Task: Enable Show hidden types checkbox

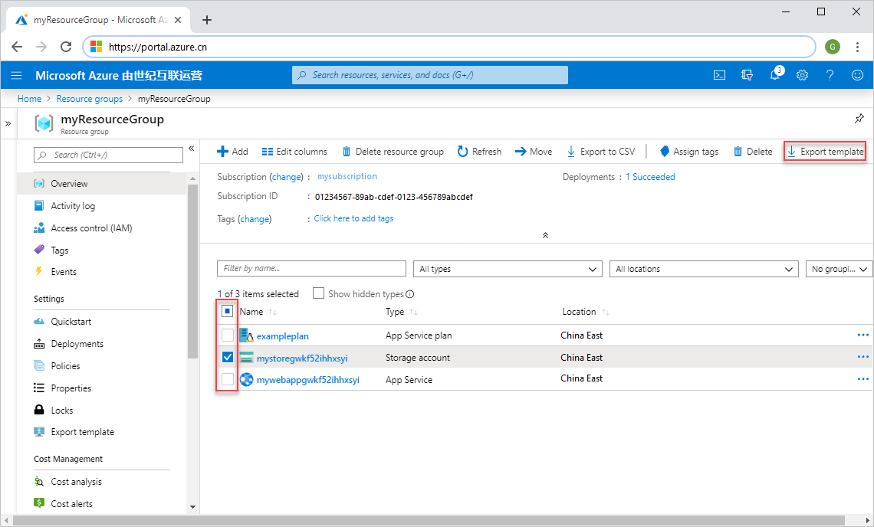Action: pos(318,293)
